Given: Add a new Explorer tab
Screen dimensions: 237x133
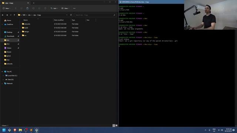Looking at the screenshot, I should [x=34, y=3].
